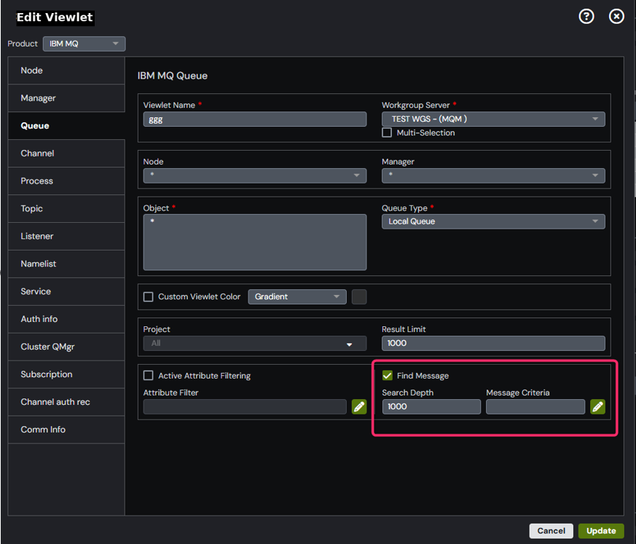Viewport: 636px width, 544px height.
Task: Switch to the Manager tab
Action: (66, 98)
